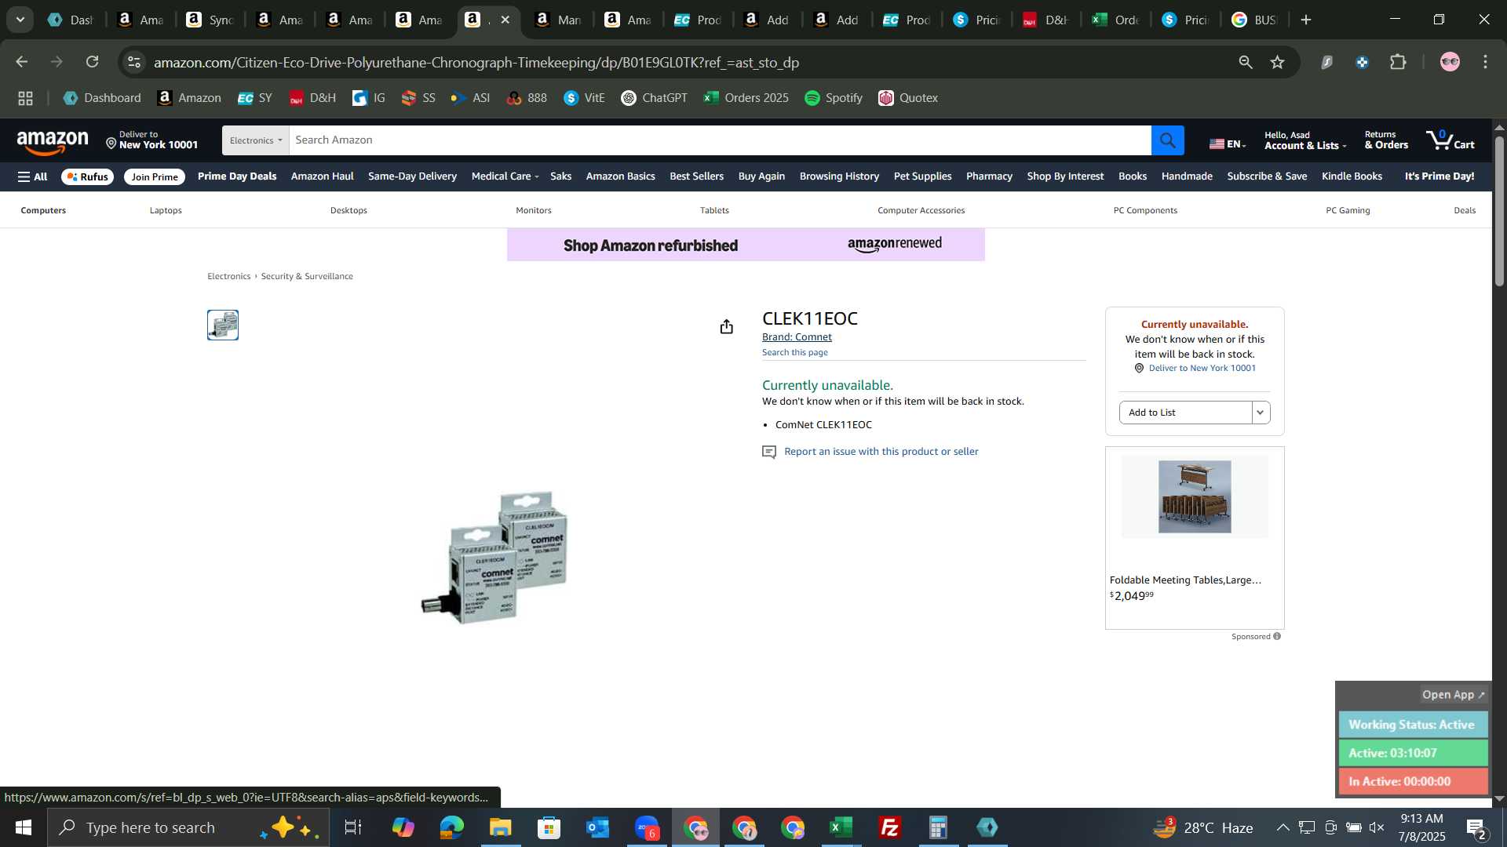Open Outlook from the Windows taskbar

coord(598,827)
